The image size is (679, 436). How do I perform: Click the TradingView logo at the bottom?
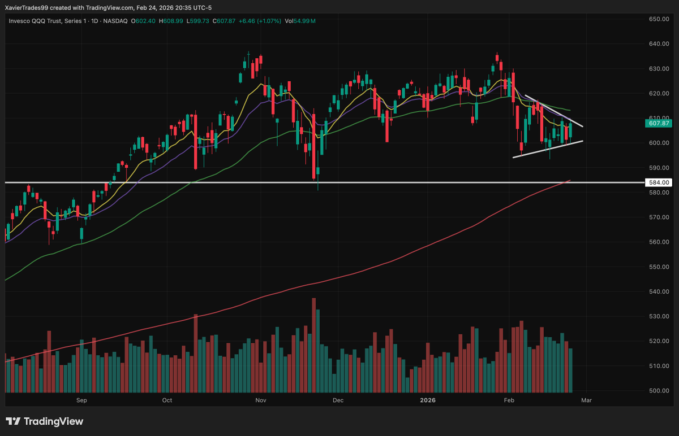[45, 421]
